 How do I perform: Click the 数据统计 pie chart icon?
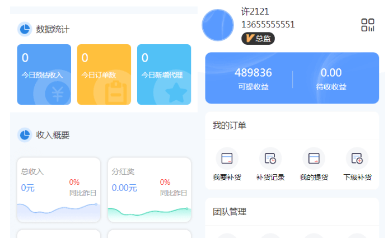point(25,29)
